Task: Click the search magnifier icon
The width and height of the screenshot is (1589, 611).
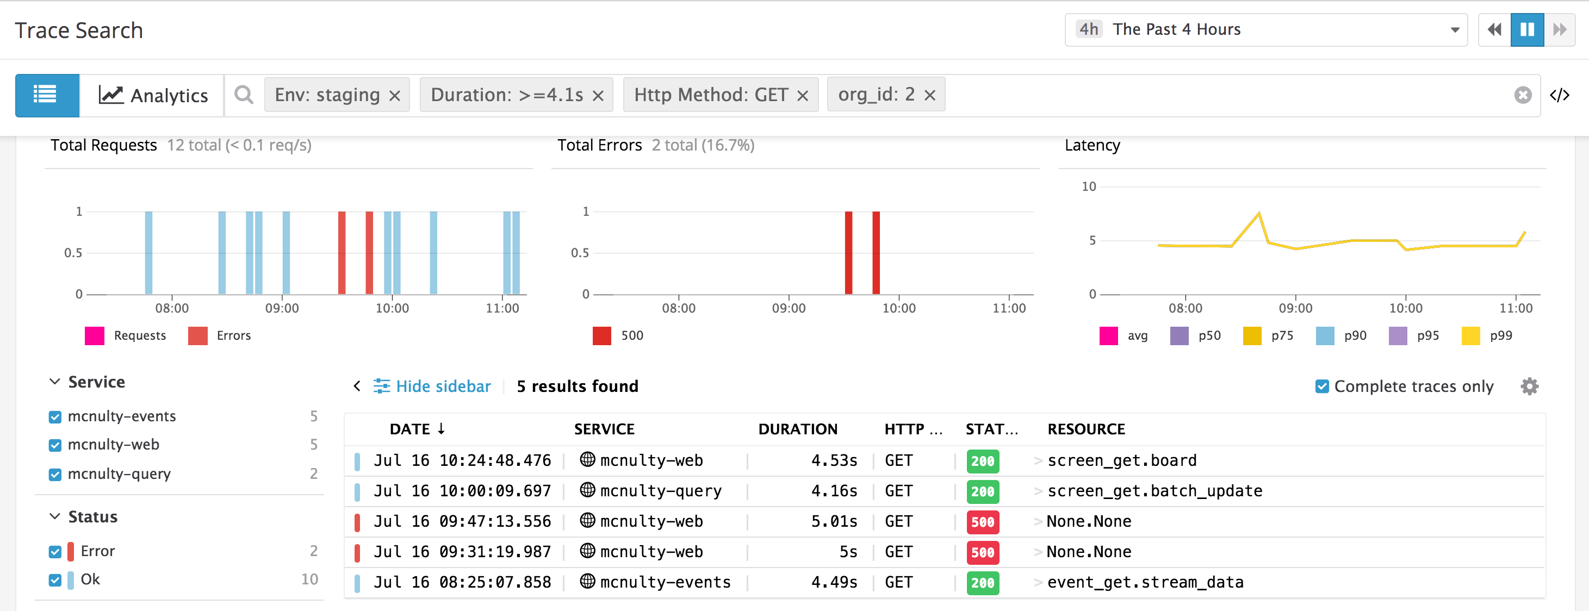Action: (x=244, y=95)
